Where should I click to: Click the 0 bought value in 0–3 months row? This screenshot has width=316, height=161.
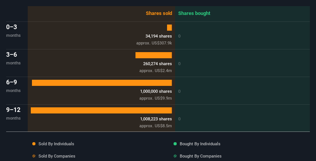click(x=179, y=36)
